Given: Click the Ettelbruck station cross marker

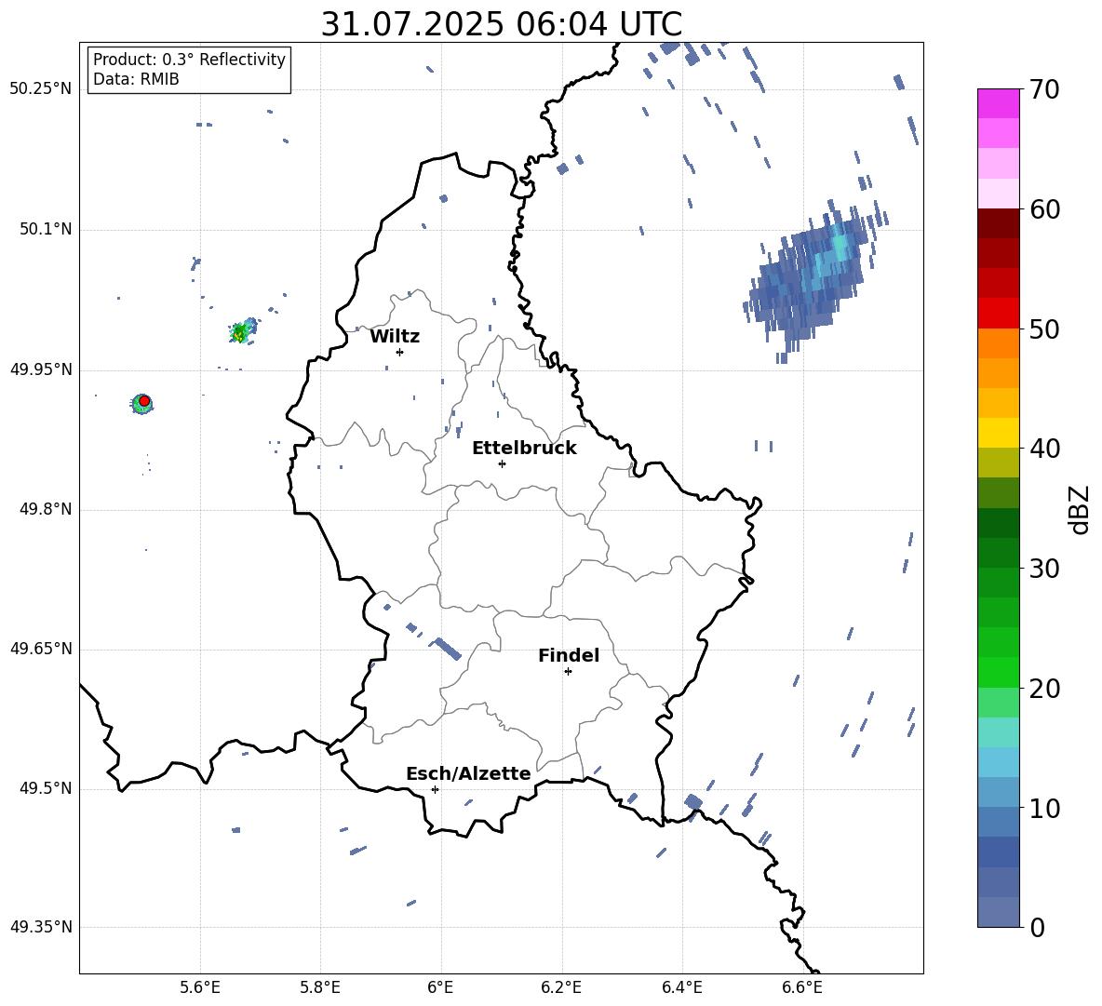Looking at the screenshot, I should pyautogui.click(x=502, y=463).
